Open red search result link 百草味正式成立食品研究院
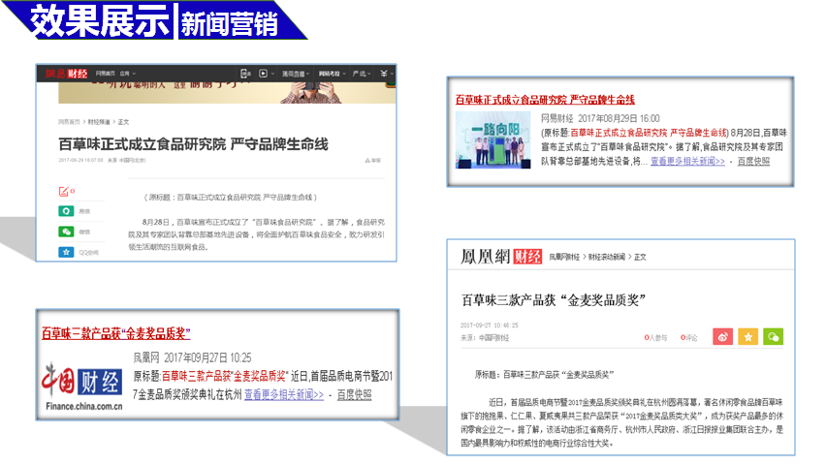Viewport: 826px width, 465px height. (545, 100)
